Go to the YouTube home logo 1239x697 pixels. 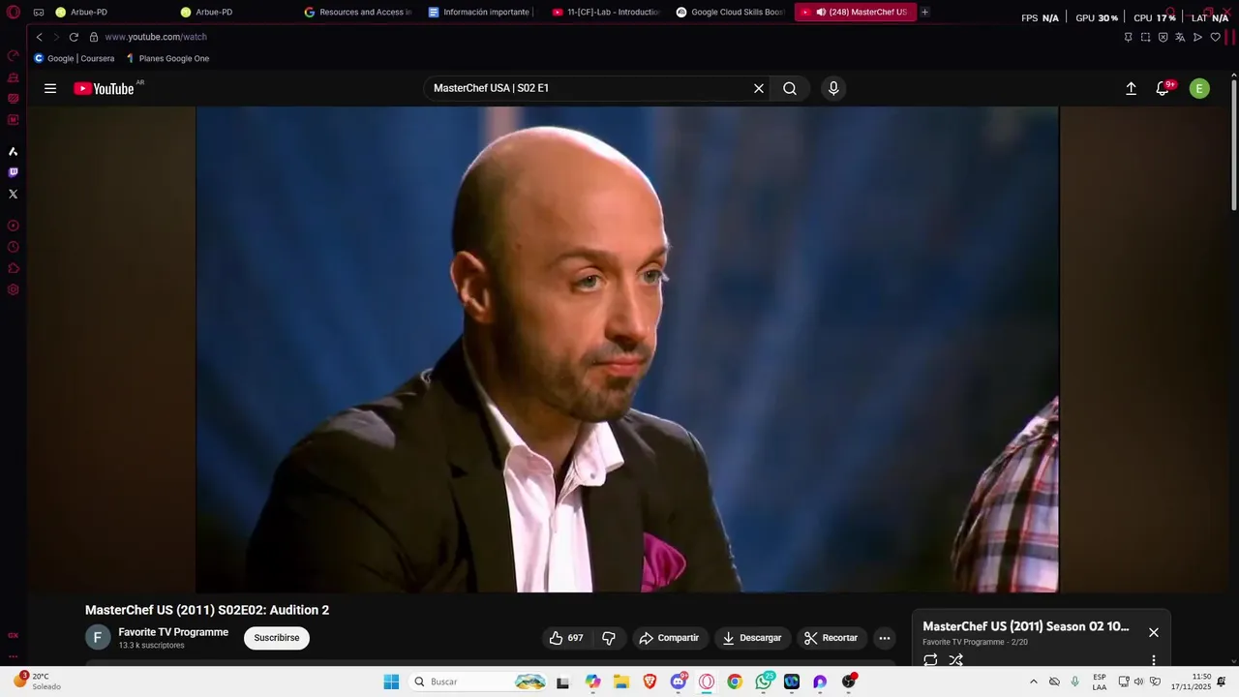[105, 88]
